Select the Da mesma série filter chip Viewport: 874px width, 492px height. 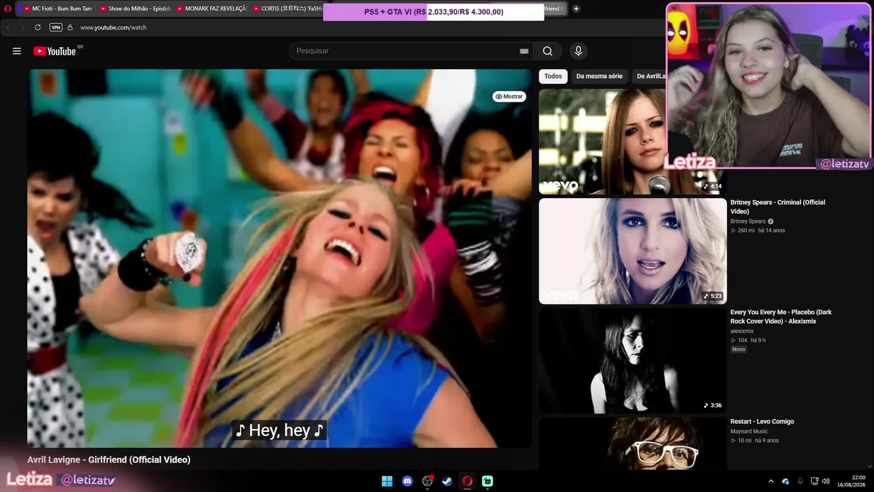click(600, 76)
